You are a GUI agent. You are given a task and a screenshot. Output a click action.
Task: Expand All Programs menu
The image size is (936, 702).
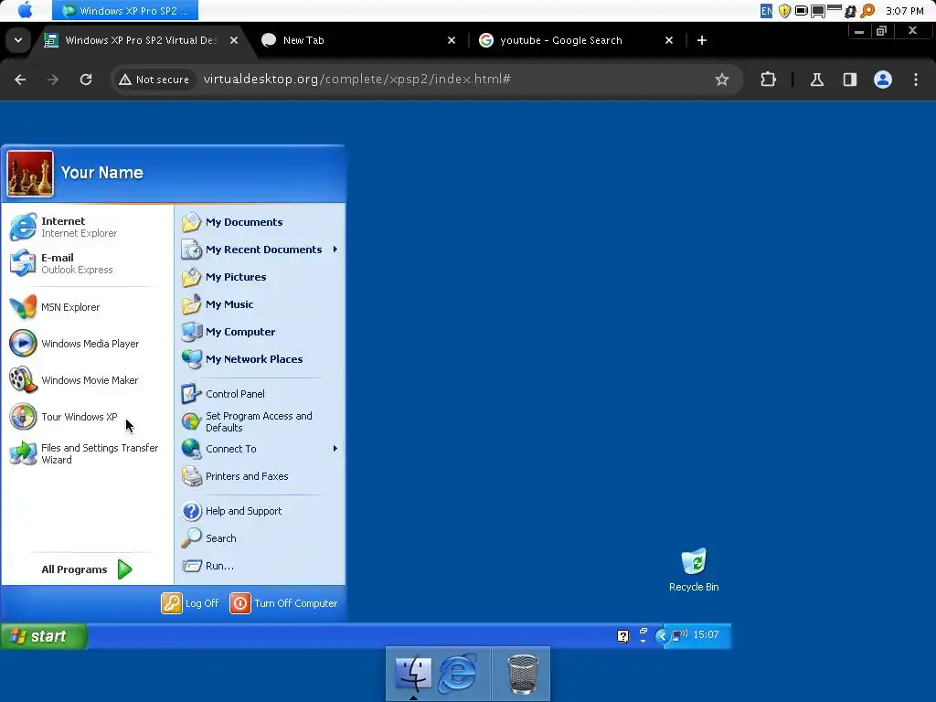pos(87,569)
